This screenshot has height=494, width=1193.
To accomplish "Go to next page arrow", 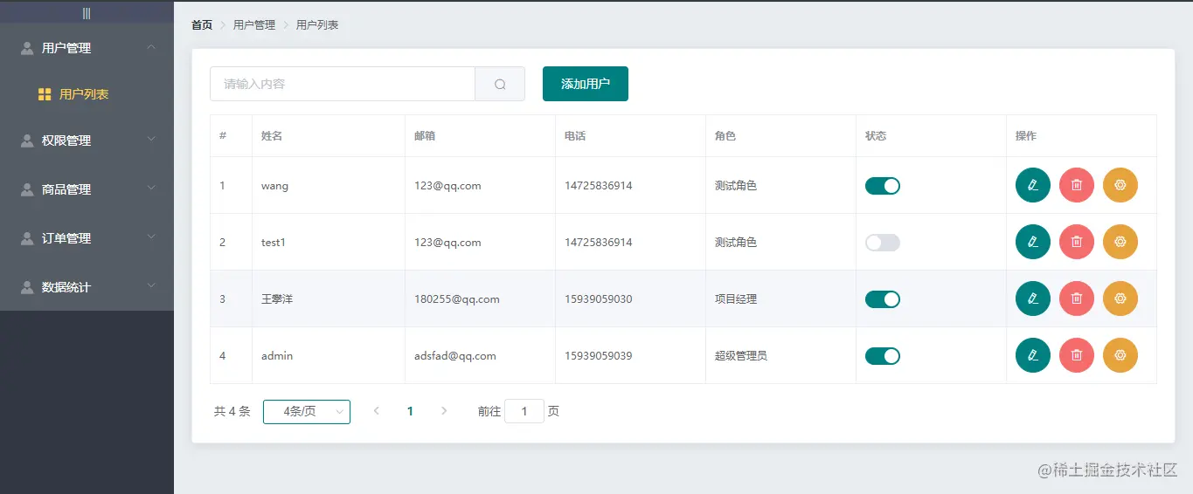I will coord(444,411).
